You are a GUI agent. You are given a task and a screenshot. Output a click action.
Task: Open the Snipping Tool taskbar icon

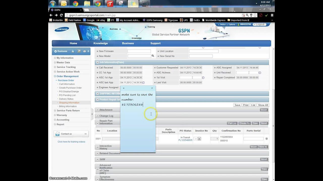(x=122, y=4)
